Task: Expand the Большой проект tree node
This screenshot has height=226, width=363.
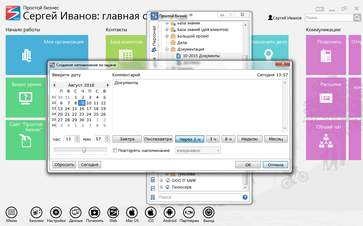Action: (167, 36)
